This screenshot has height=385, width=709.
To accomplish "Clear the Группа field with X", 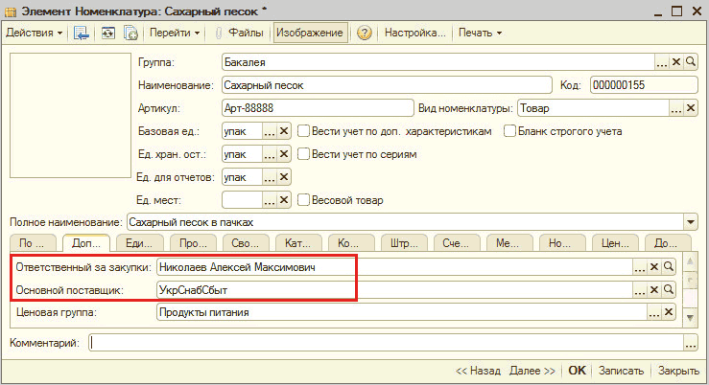I will 676,62.
